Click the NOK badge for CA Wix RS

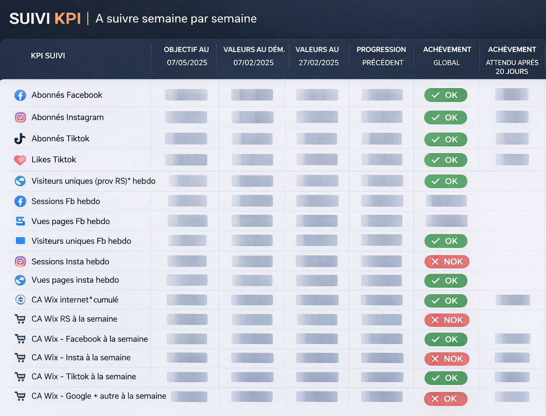click(447, 320)
